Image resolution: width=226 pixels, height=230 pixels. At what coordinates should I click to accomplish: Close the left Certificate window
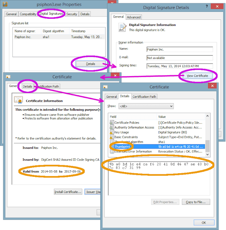(x=115, y=75)
